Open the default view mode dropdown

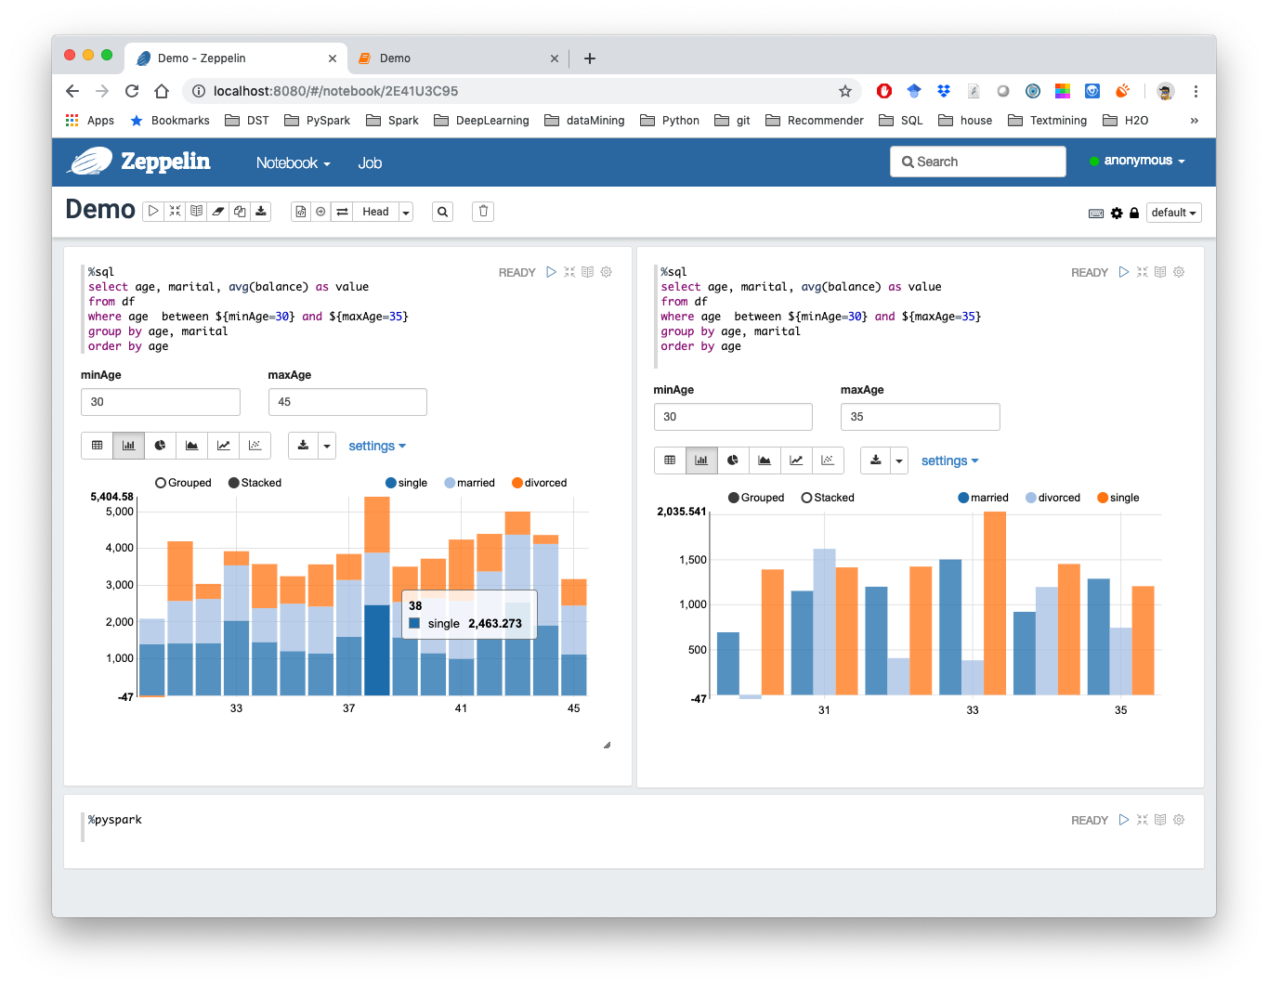click(1174, 213)
